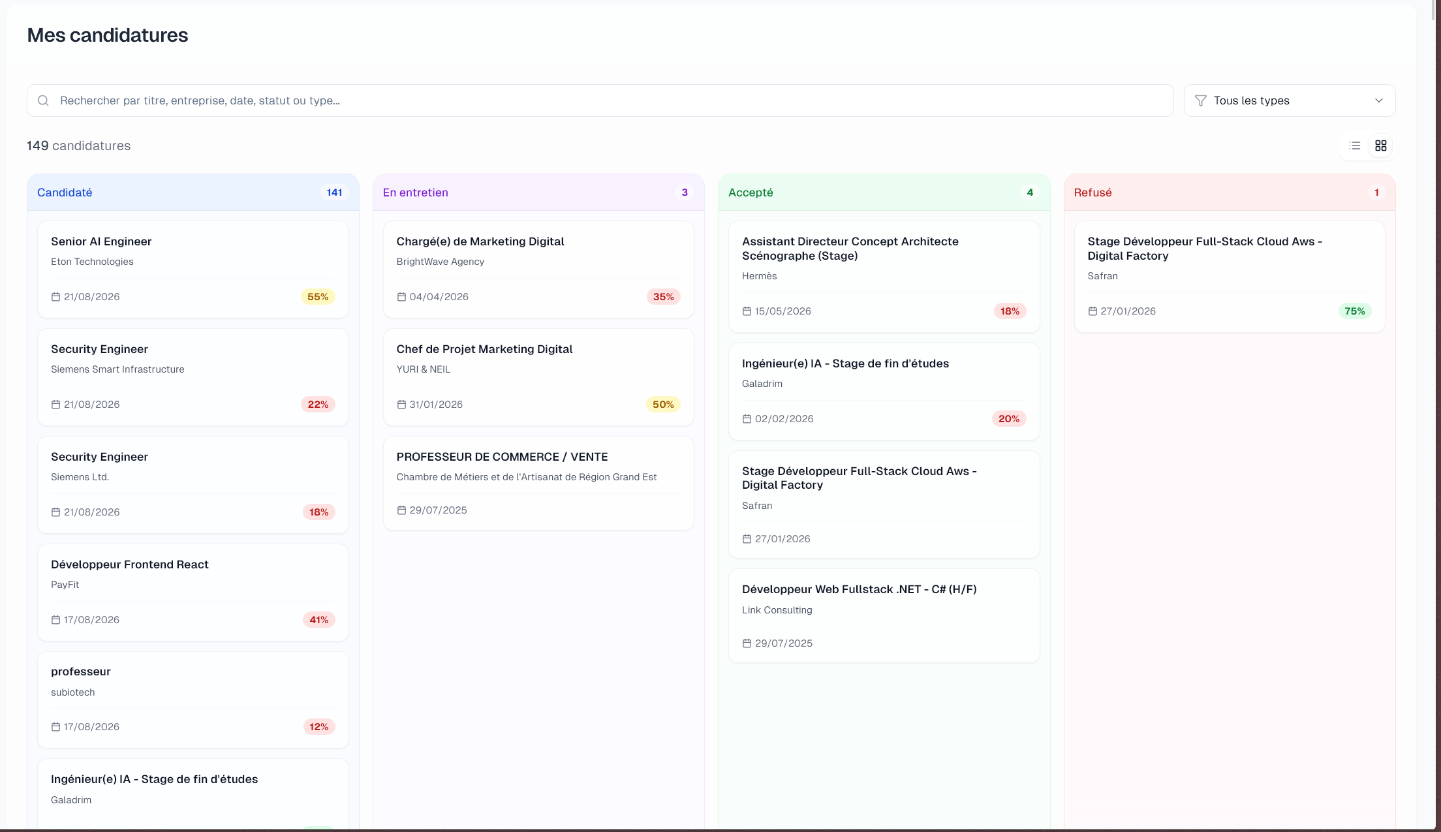Open the professeur subiotech card
Viewport: 1441px width, 832px height.
[x=193, y=700]
